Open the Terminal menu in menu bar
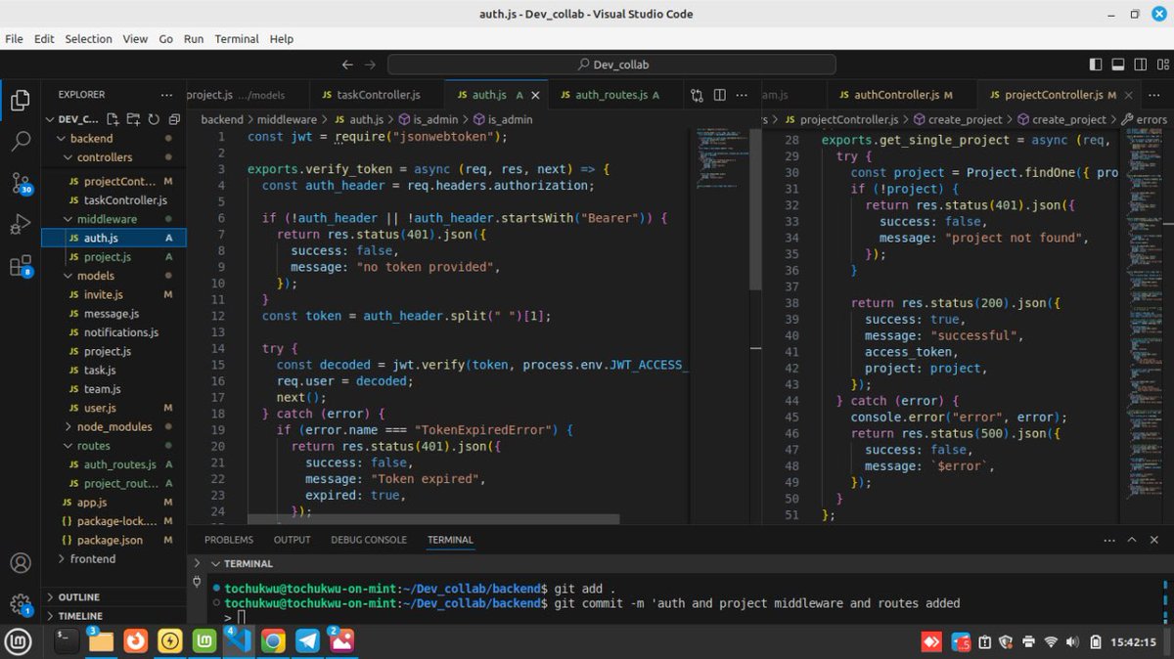The width and height of the screenshot is (1174, 659). tap(237, 39)
